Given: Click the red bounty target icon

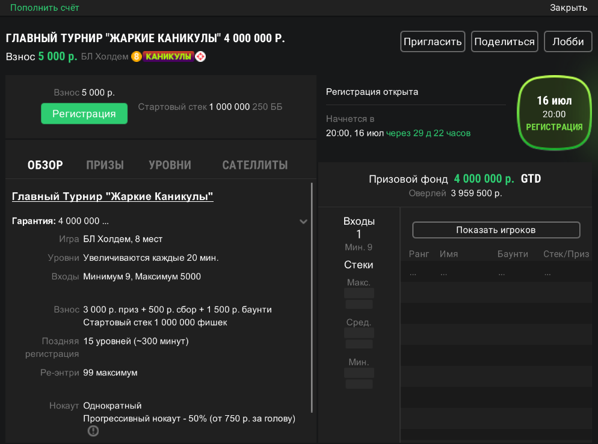Looking at the screenshot, I should 200,57.
